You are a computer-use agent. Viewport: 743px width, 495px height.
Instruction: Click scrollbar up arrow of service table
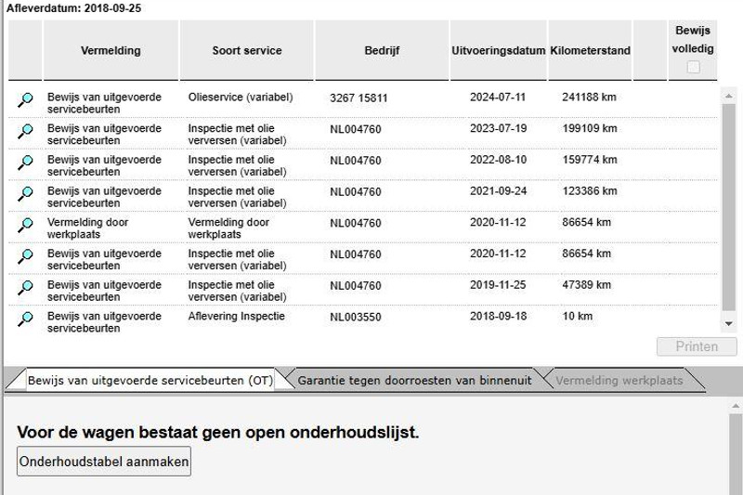729,94
